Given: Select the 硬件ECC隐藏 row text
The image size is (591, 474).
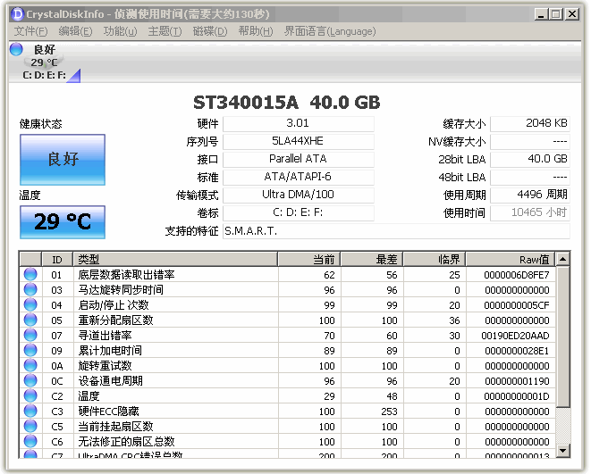Looking at the screenshot, I should click(108, 412).
